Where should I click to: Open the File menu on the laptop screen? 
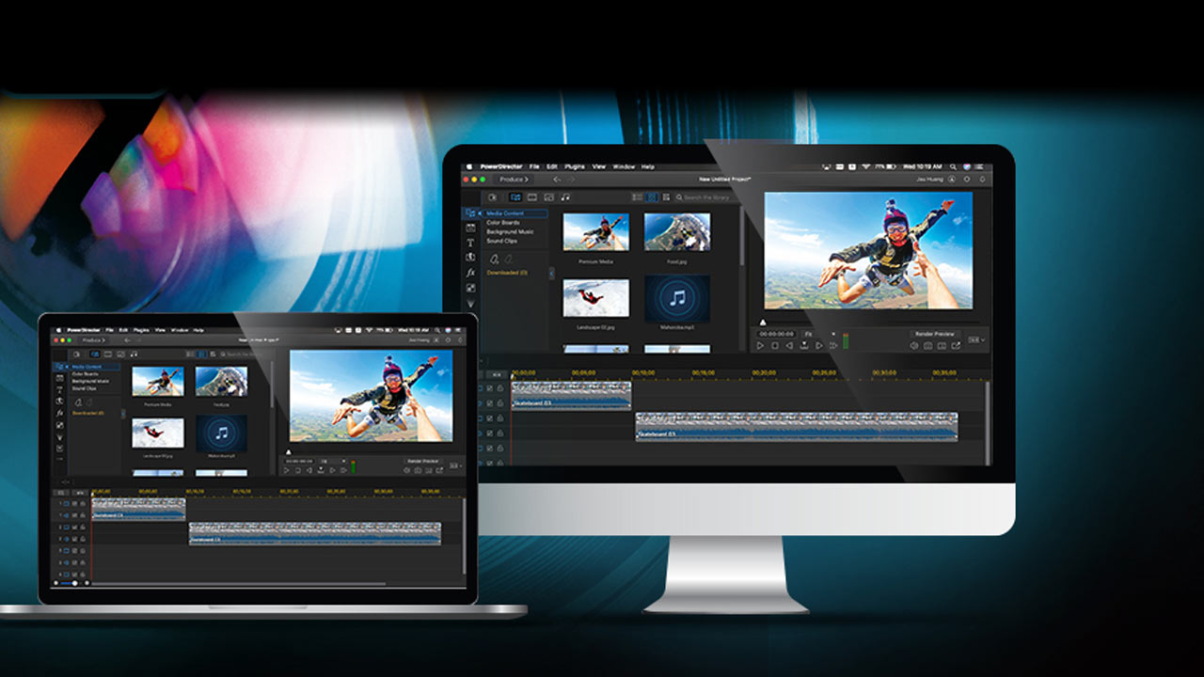tap(110, 330)
